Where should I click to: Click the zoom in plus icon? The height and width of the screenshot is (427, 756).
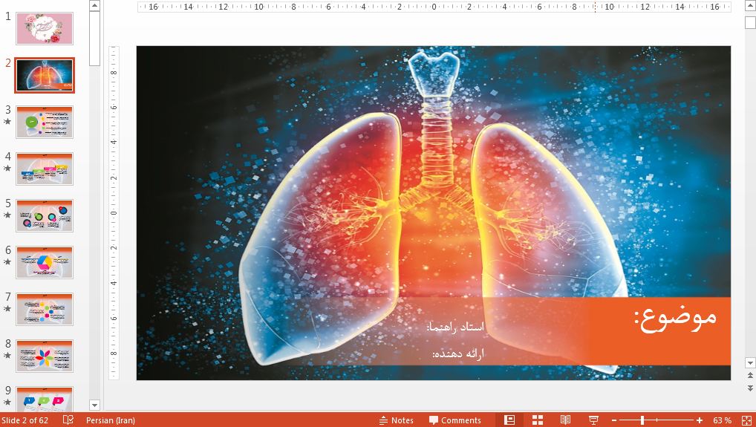pyautogui.click(x=700, y=420)
